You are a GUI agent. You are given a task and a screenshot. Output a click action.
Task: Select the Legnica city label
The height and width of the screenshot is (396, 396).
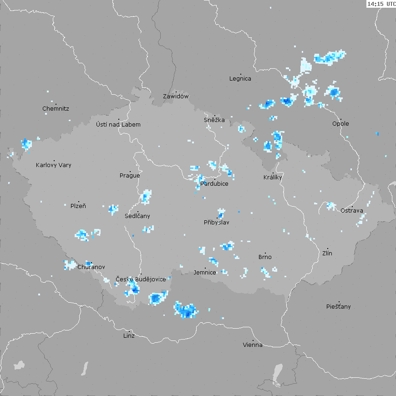point(240,79)
